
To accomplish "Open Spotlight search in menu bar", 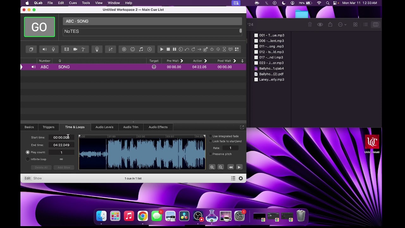I will (328, 3).
